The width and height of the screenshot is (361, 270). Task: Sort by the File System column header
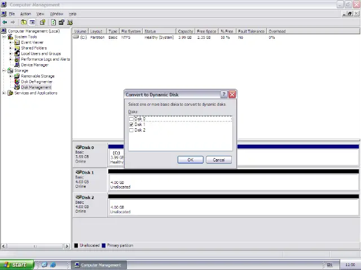(131, 31)
